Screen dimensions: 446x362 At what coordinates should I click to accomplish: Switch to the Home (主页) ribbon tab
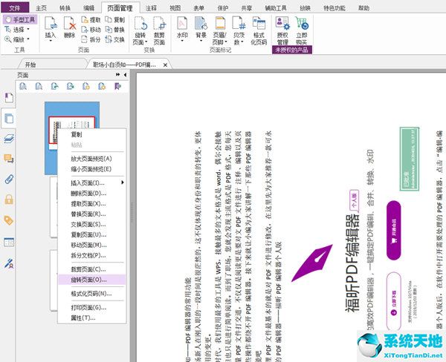(41, 8)
